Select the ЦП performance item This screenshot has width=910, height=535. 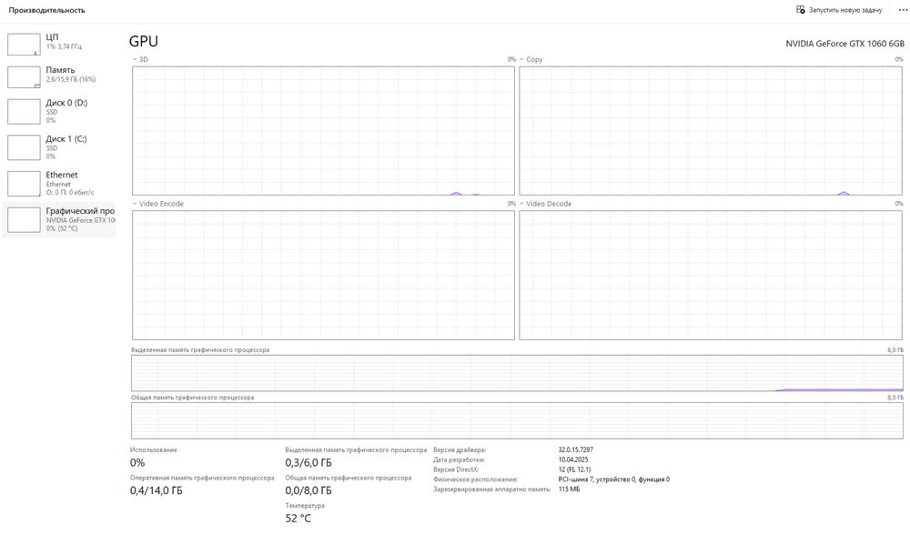59,44
